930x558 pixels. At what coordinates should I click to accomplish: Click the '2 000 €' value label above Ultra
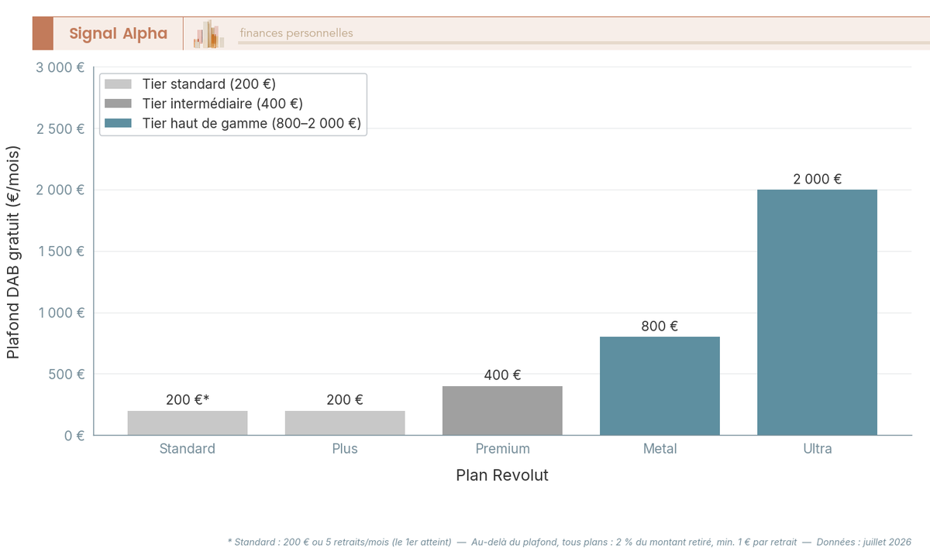tap(817, 179)
